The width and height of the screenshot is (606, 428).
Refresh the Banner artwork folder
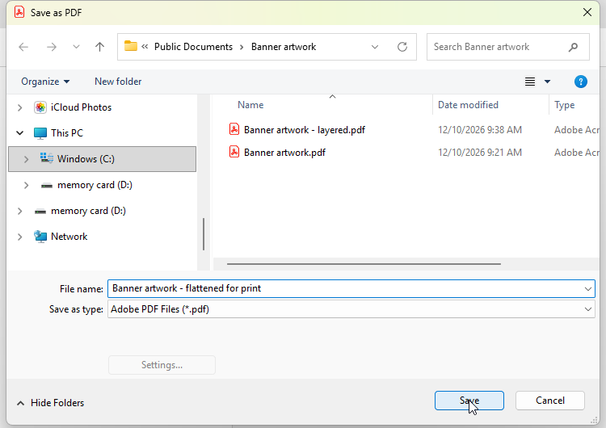(402, 47)
